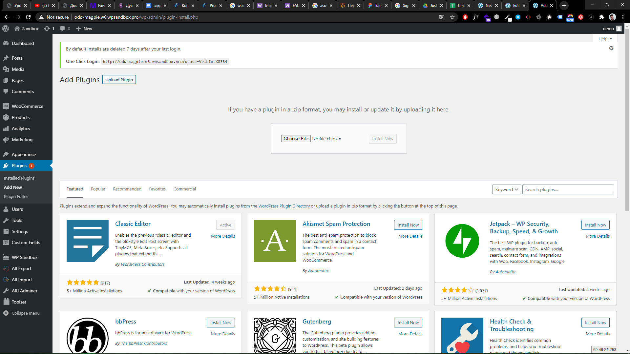This screenshot has height=354, width=630.
Task: Click the Search plugins input field
Action: (x=568, y=189)
